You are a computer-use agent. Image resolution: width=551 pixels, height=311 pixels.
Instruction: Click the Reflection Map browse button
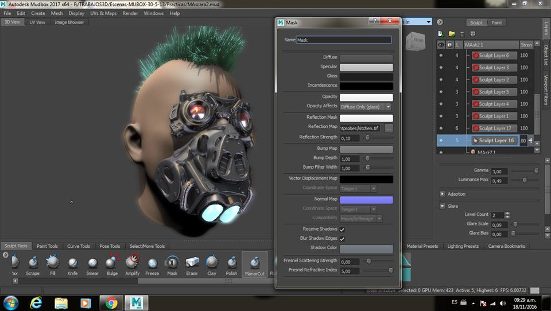[389, 129]
